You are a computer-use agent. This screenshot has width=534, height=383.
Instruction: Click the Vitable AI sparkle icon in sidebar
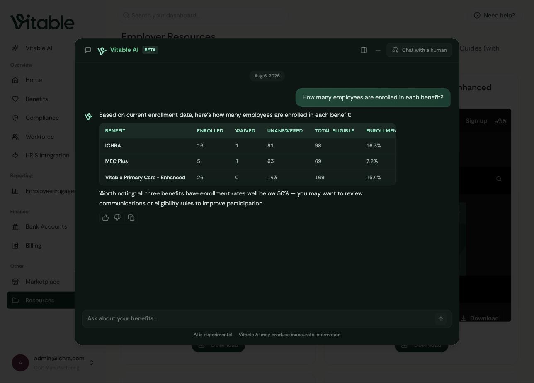(15, 48)
